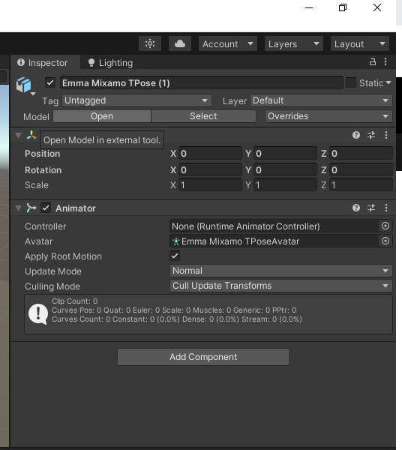Click the Rotation X field
This screenshot has width=402, height=450.
(x=210, y=170)
